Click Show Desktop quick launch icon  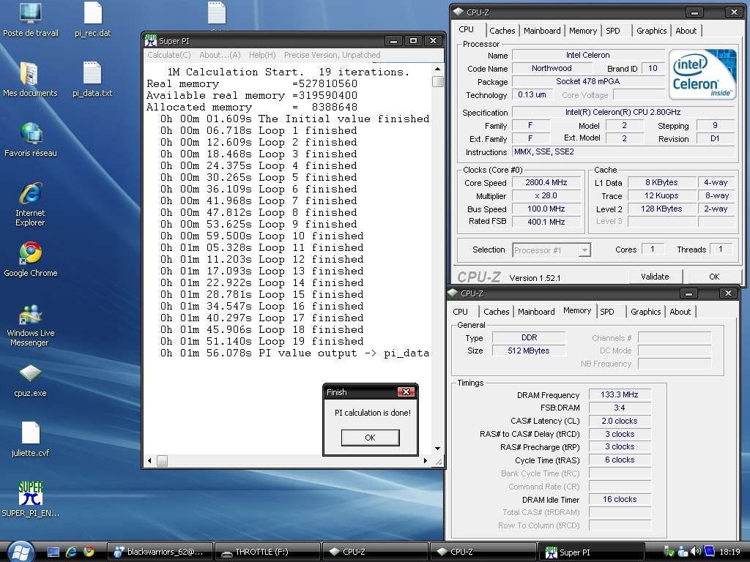click(53, 552)
